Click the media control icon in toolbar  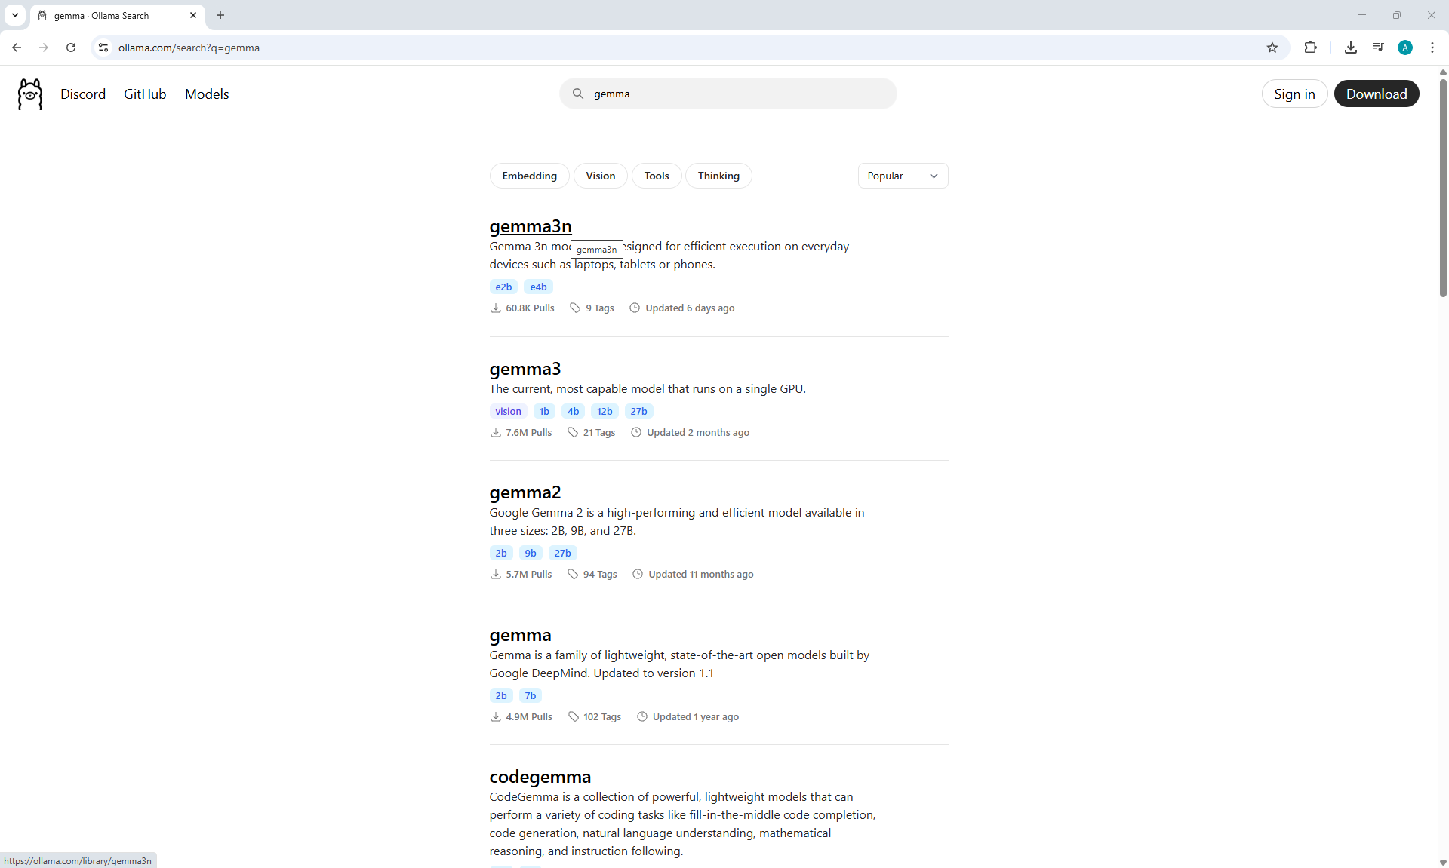(1377, 48)
